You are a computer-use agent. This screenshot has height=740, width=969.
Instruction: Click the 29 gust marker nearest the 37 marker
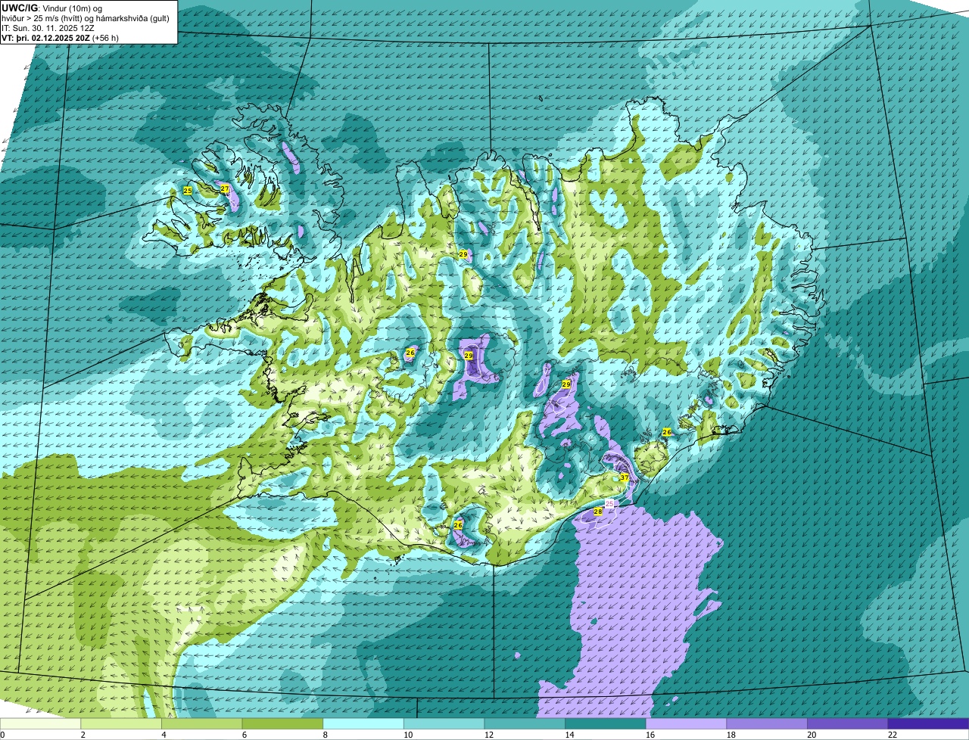point(566,384)
